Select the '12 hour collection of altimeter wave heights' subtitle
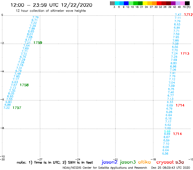This screenshot has height=170, width=193. (x=51, y=11)
